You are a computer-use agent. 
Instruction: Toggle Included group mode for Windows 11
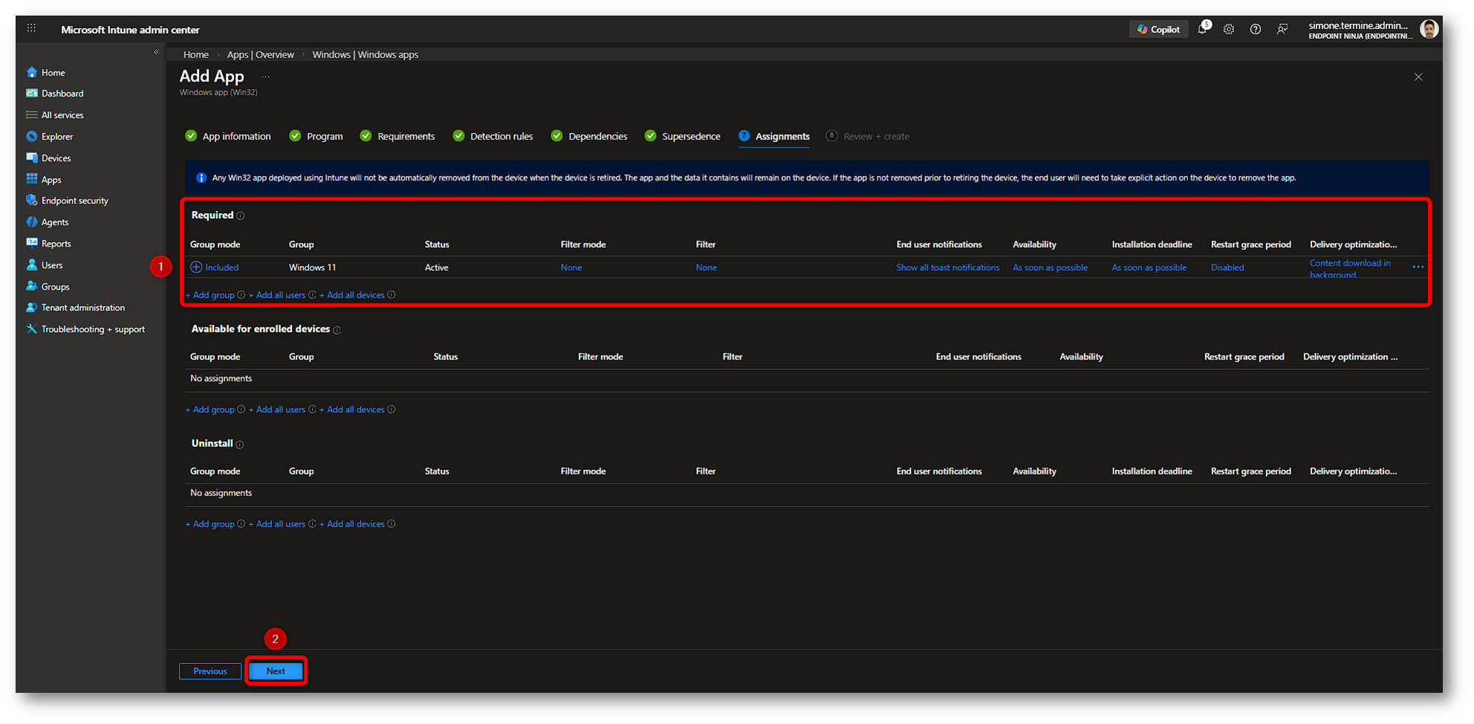coord(215,267)
